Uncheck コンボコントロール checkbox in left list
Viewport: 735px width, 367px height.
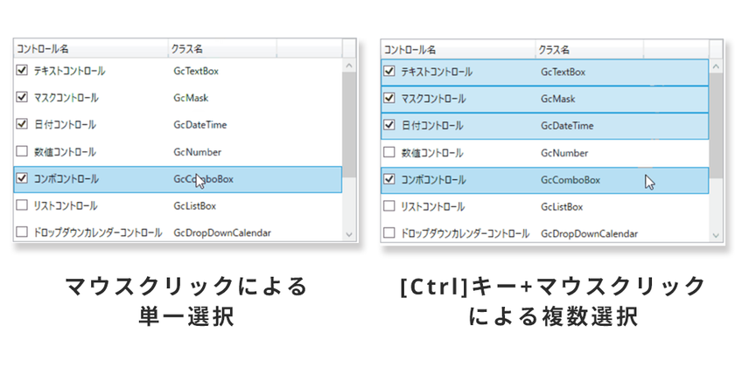pyautogui.click(x=22, y=178)
